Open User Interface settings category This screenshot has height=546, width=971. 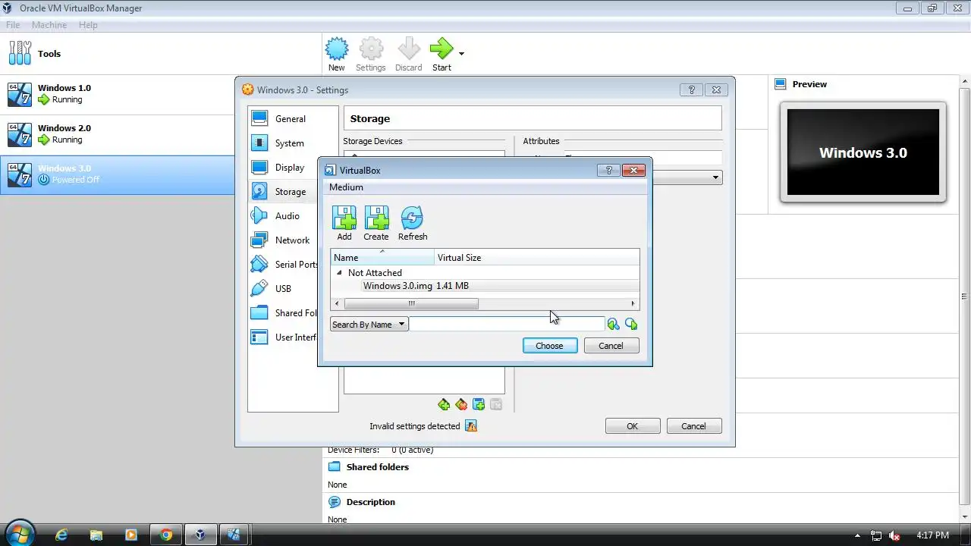pos(284,337)
